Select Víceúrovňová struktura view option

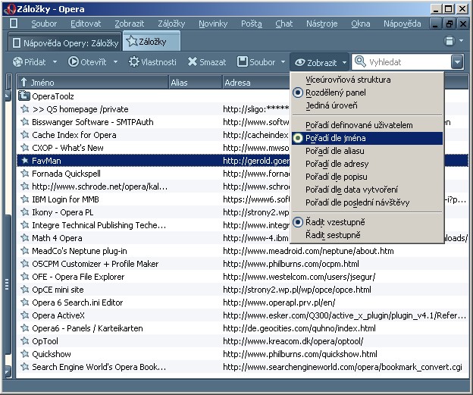point(367,80)
